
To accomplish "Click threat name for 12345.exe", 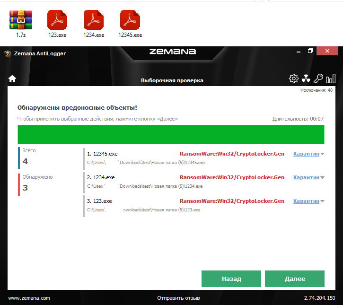I will [x=232, y=154].
